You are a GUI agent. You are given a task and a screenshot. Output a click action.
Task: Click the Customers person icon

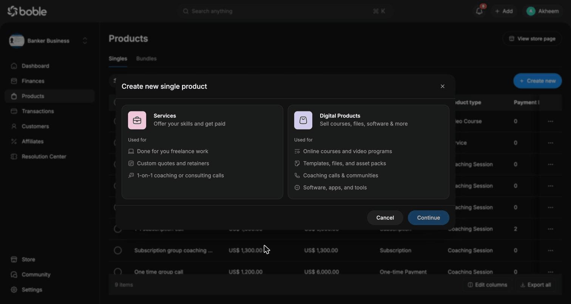pos(14,127)
